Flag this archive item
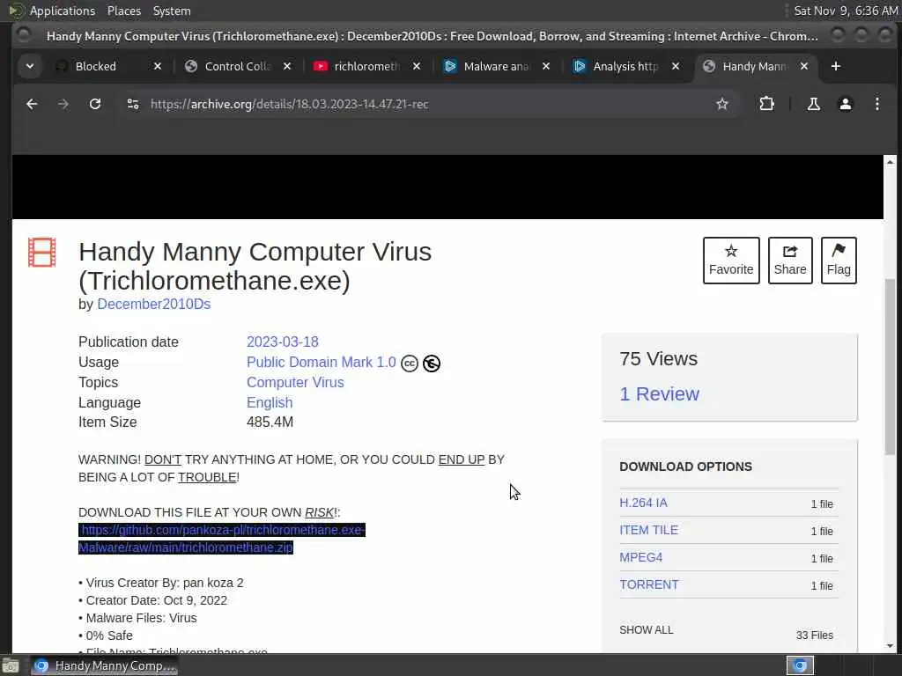Viewport: 902px width, 676px height. 839,261
